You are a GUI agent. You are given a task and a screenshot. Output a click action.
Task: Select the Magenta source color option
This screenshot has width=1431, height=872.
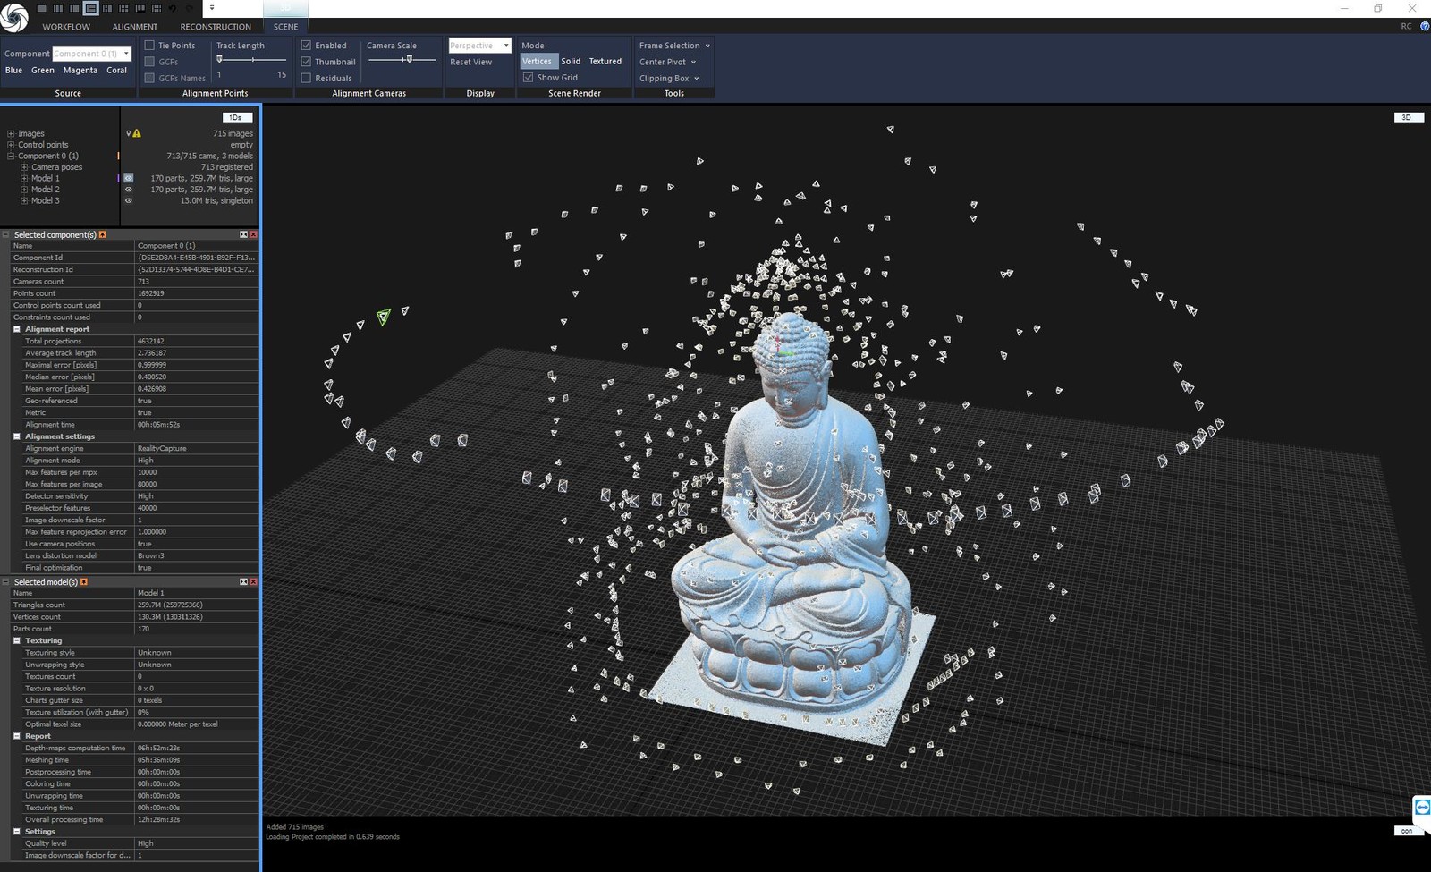click(x=80, y=70)
